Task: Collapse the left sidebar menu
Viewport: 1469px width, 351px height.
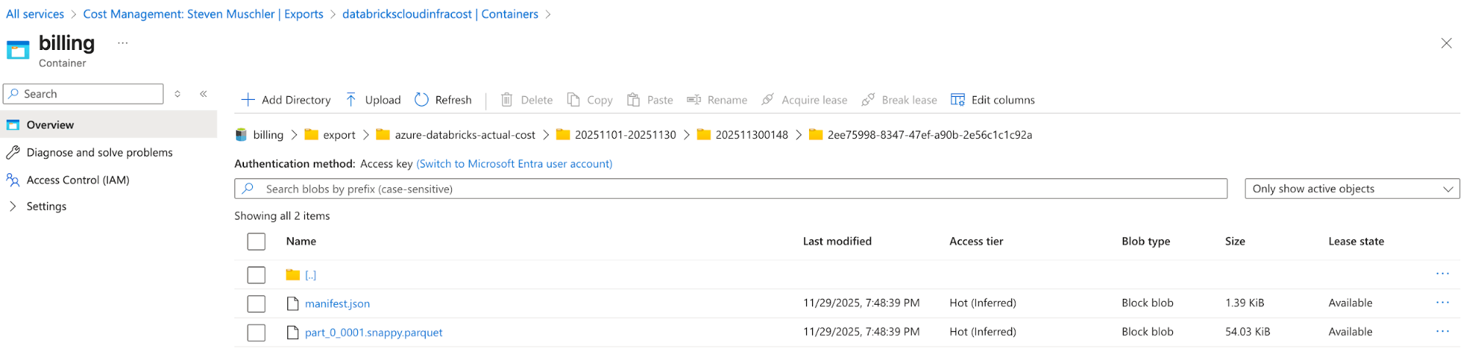Action: 204,94
